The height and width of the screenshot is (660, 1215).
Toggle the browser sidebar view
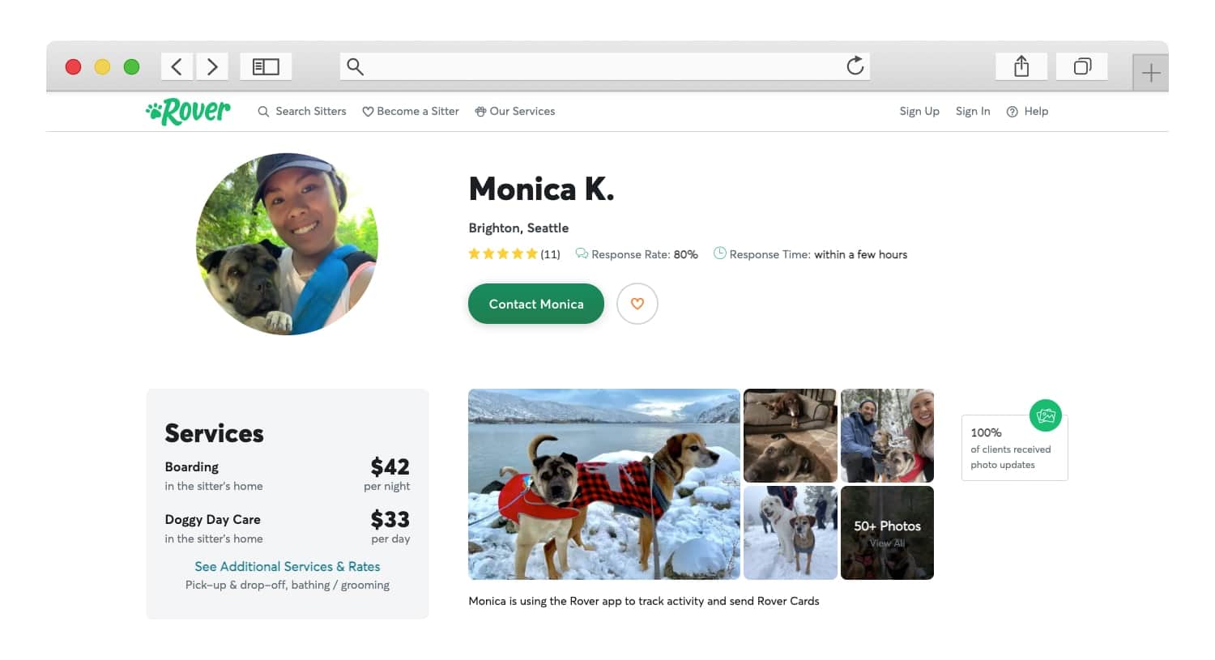266,66
